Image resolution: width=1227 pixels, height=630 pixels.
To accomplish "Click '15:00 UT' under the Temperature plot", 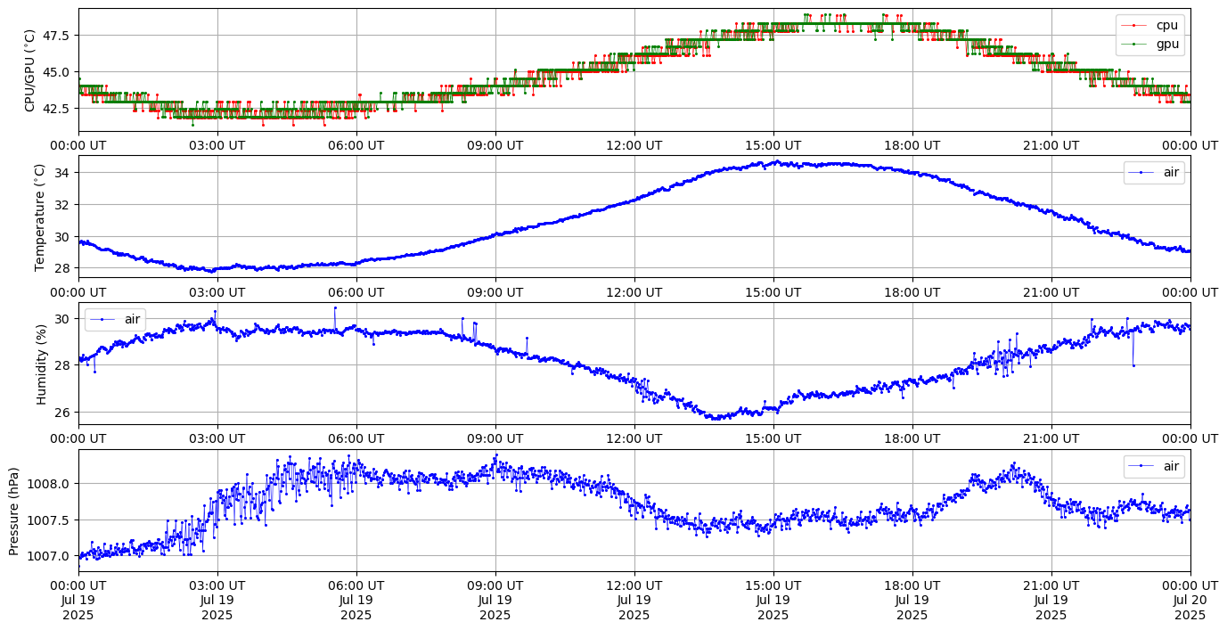I will tap(773, 291).
